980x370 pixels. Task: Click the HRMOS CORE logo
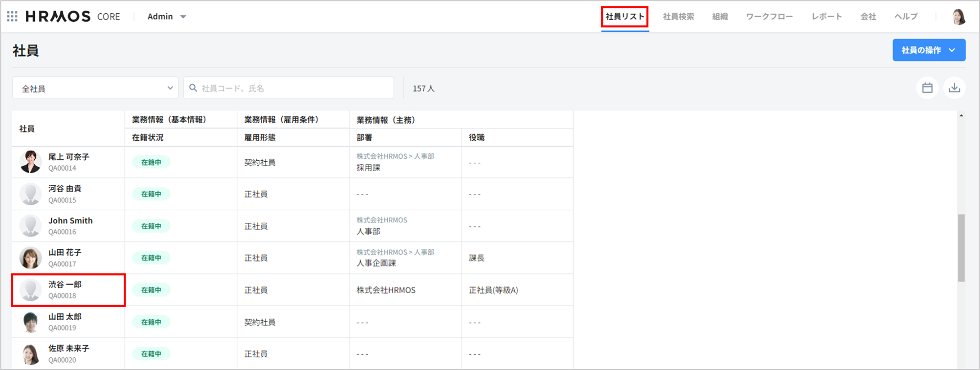click(72, 17)
